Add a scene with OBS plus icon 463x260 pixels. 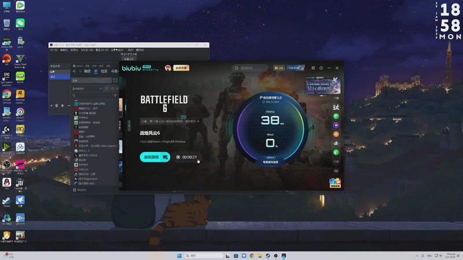52,106
